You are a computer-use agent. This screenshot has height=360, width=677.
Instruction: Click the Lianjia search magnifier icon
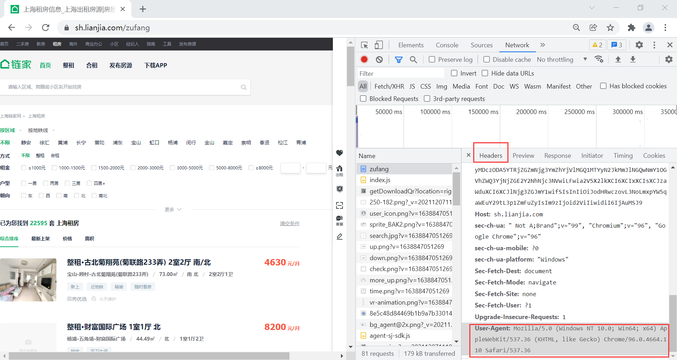(x=244, y=87)
